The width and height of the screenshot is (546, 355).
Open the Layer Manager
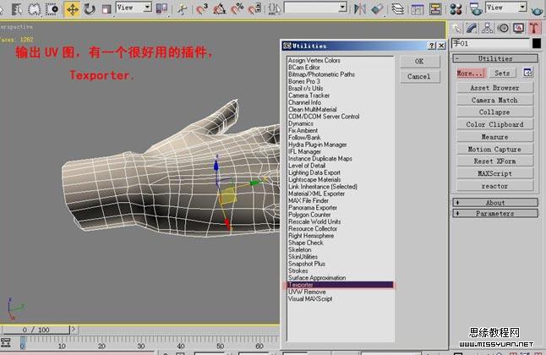click(x=397, y=8)
